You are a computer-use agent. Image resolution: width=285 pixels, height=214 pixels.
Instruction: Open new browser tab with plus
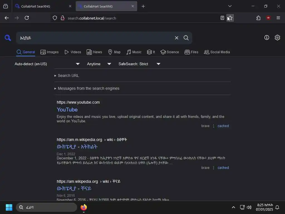point(143,6)
